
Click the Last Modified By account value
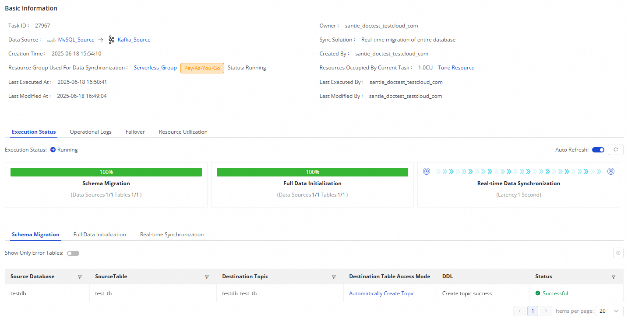tap(406, 96)
